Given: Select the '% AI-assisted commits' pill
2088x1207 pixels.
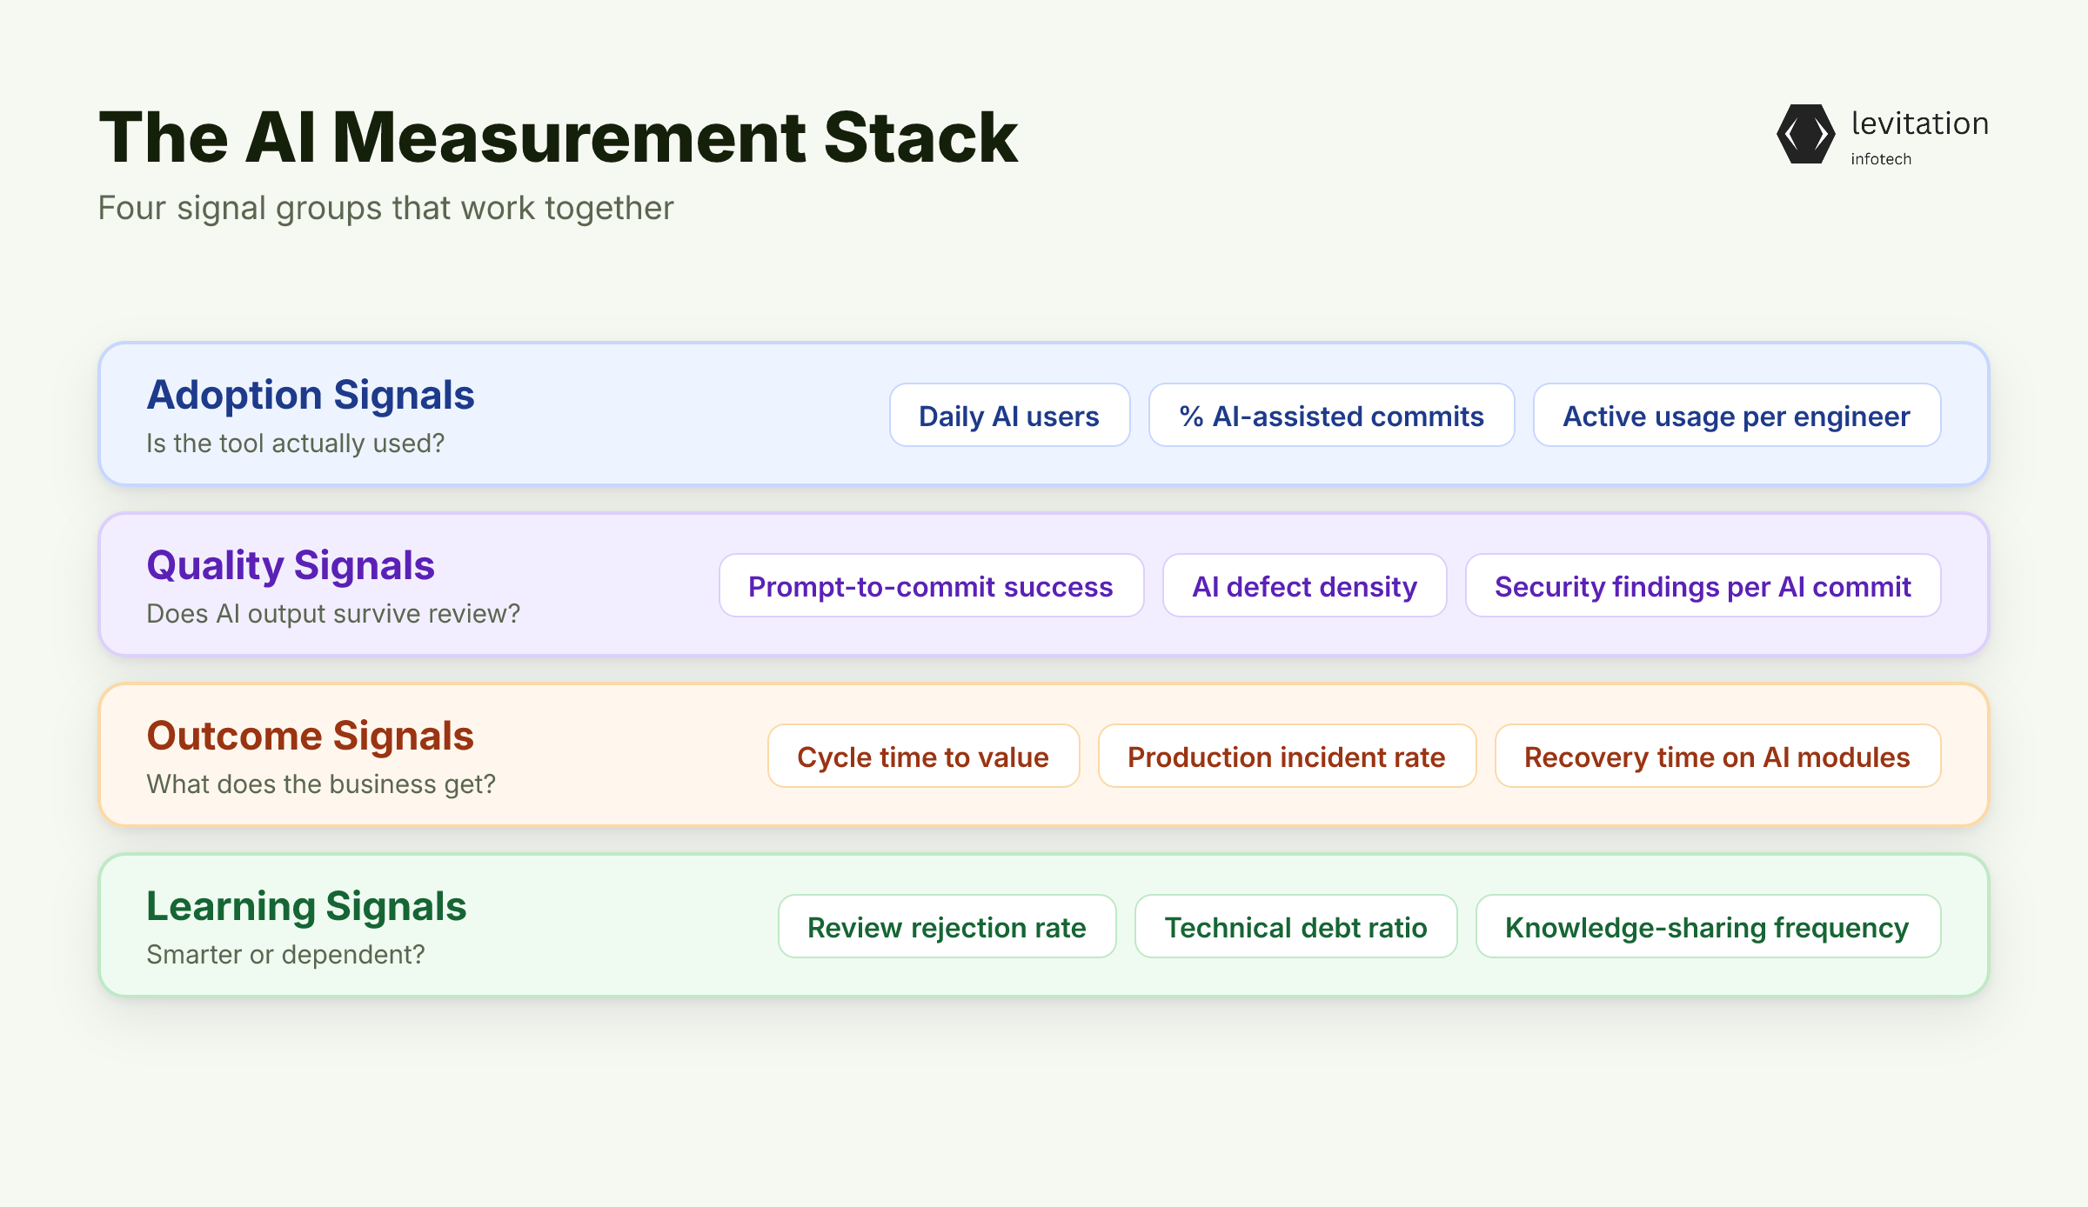Looking at the screenshot, I should click(x=1331, y=416).
